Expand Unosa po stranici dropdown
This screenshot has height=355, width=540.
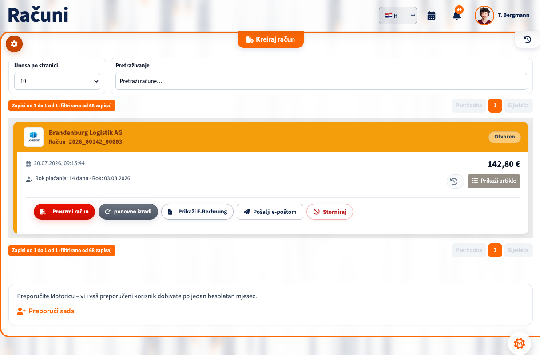pyautogui.click(x=57, y=81)
